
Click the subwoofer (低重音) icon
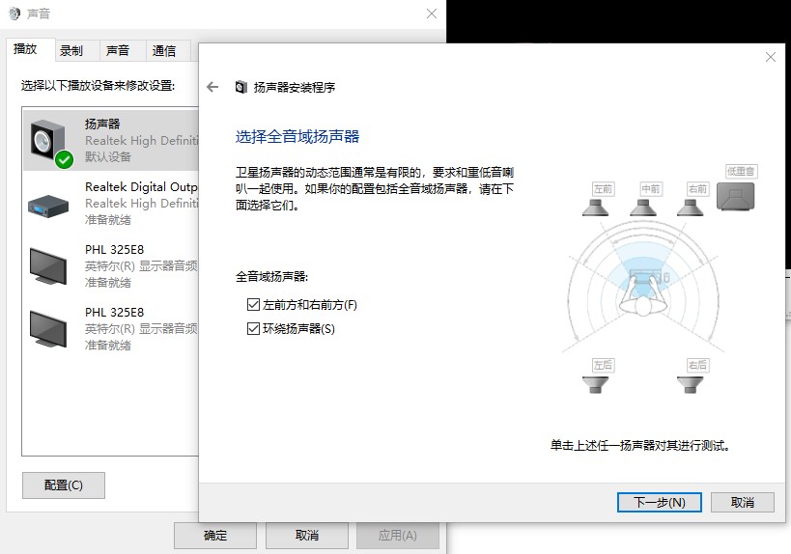pos(735,196)
